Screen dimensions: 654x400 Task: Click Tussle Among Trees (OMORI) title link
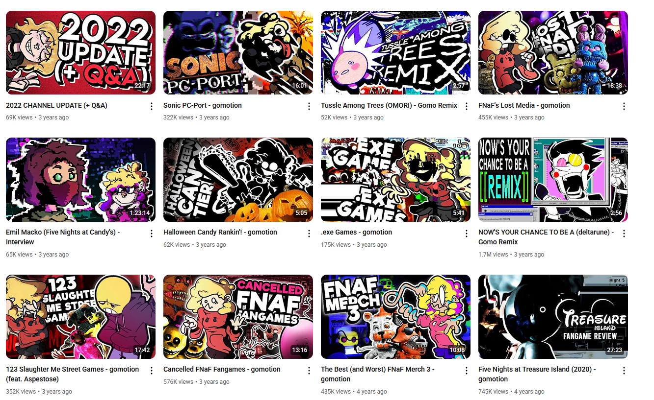(x=389, y=105)
